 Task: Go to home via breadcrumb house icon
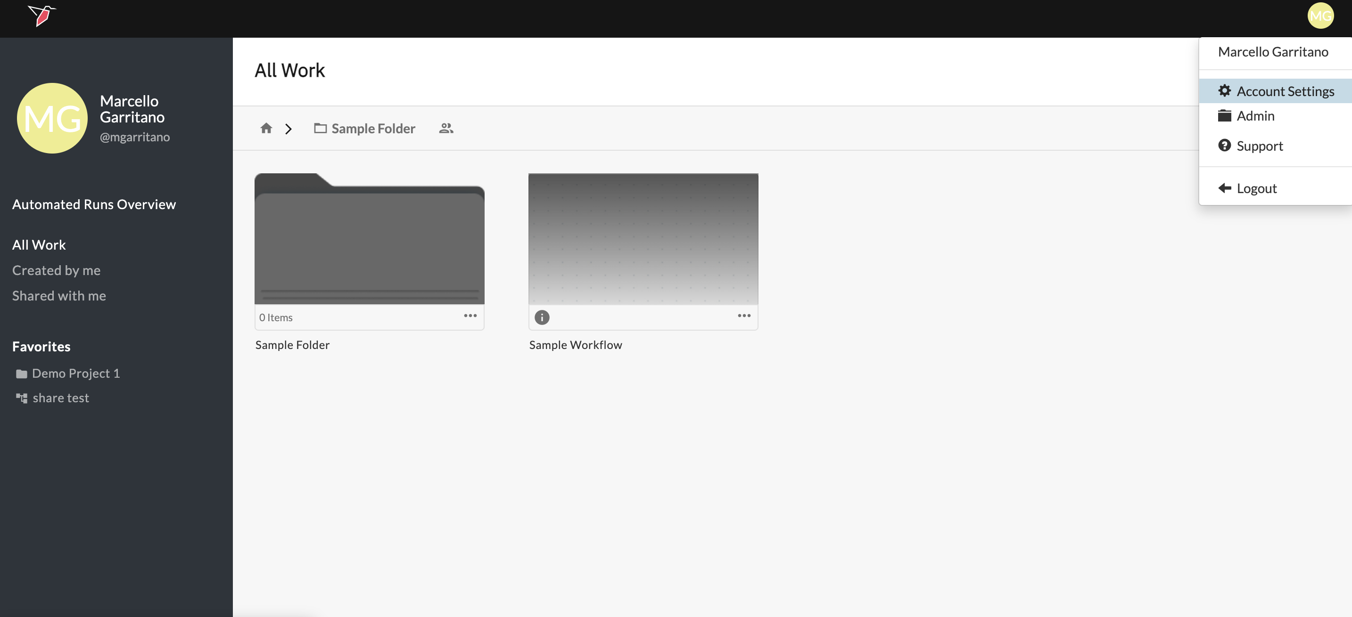pos(266,129)
